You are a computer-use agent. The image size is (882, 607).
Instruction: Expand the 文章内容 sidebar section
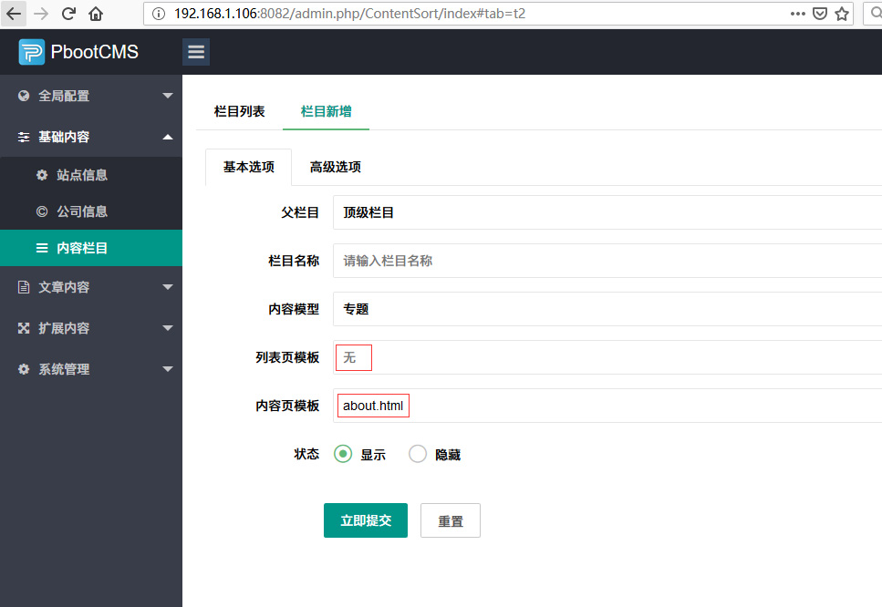coord(91,287)
